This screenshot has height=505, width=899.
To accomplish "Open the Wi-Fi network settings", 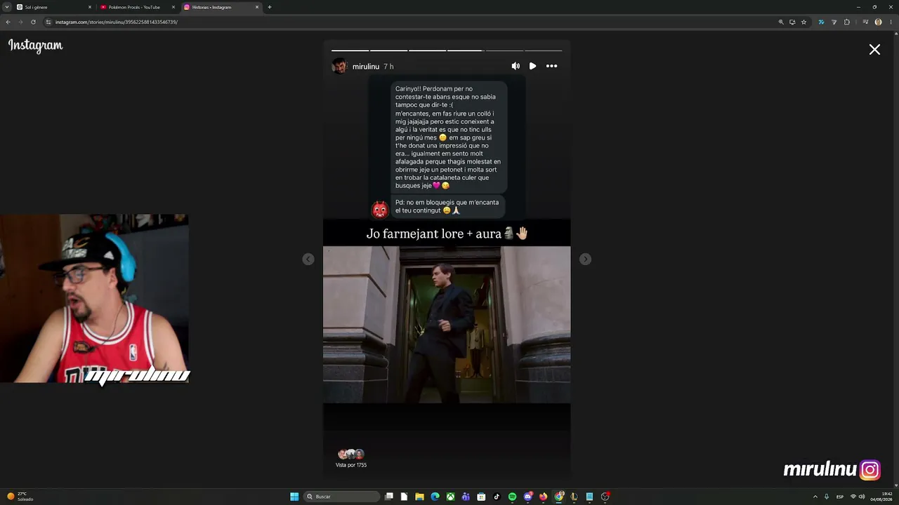I will pyautogui.click(x=853, y=497).
